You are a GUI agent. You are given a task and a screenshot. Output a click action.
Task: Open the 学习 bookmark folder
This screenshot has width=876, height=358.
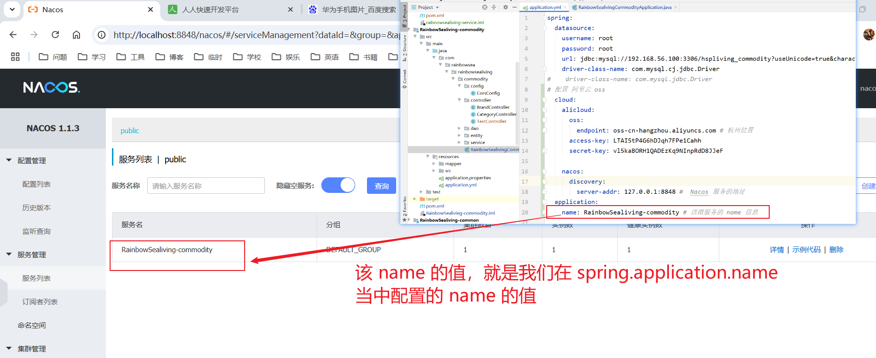pyautogui.click(x=92, y=57)
